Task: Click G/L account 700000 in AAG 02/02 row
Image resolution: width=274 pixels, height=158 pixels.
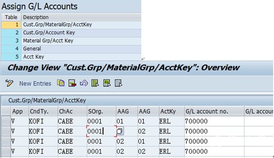Action: 214,152
